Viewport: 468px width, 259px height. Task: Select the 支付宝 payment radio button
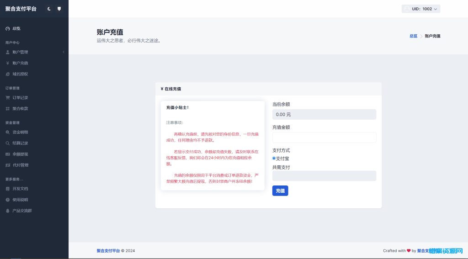(x=274, y=158)
